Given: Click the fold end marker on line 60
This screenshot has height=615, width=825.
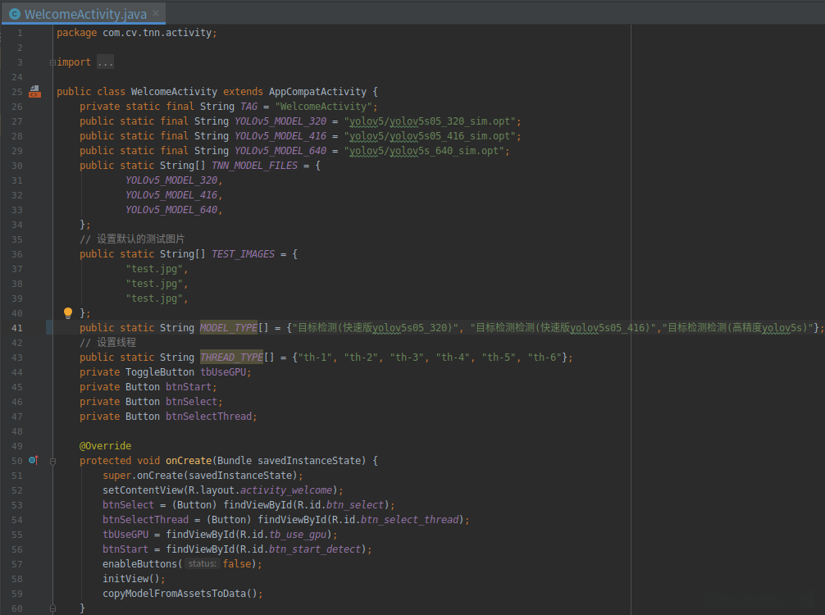Looking at the screenshot, I should 52,608.
